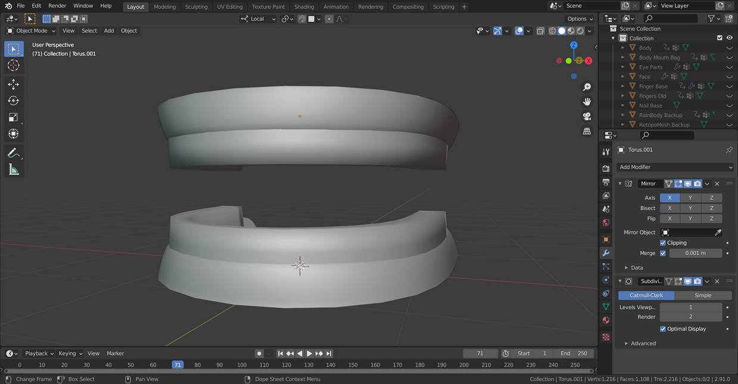Remove the Mirror modifier with its X button
The width and height of the screenshot is (738, 384).
click(x=717, y=183)
